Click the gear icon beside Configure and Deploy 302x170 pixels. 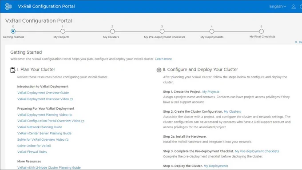click(159, 70)
